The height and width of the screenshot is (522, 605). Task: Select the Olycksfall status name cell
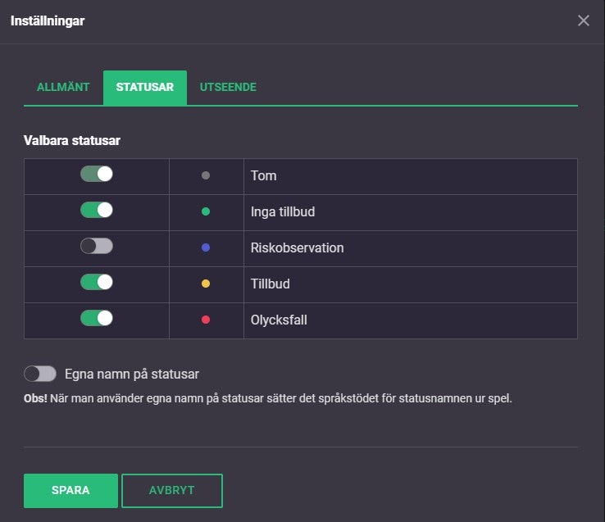[410, 320]
